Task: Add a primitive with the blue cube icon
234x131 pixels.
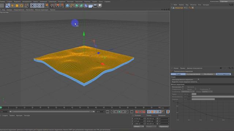Action: point(67,6)
